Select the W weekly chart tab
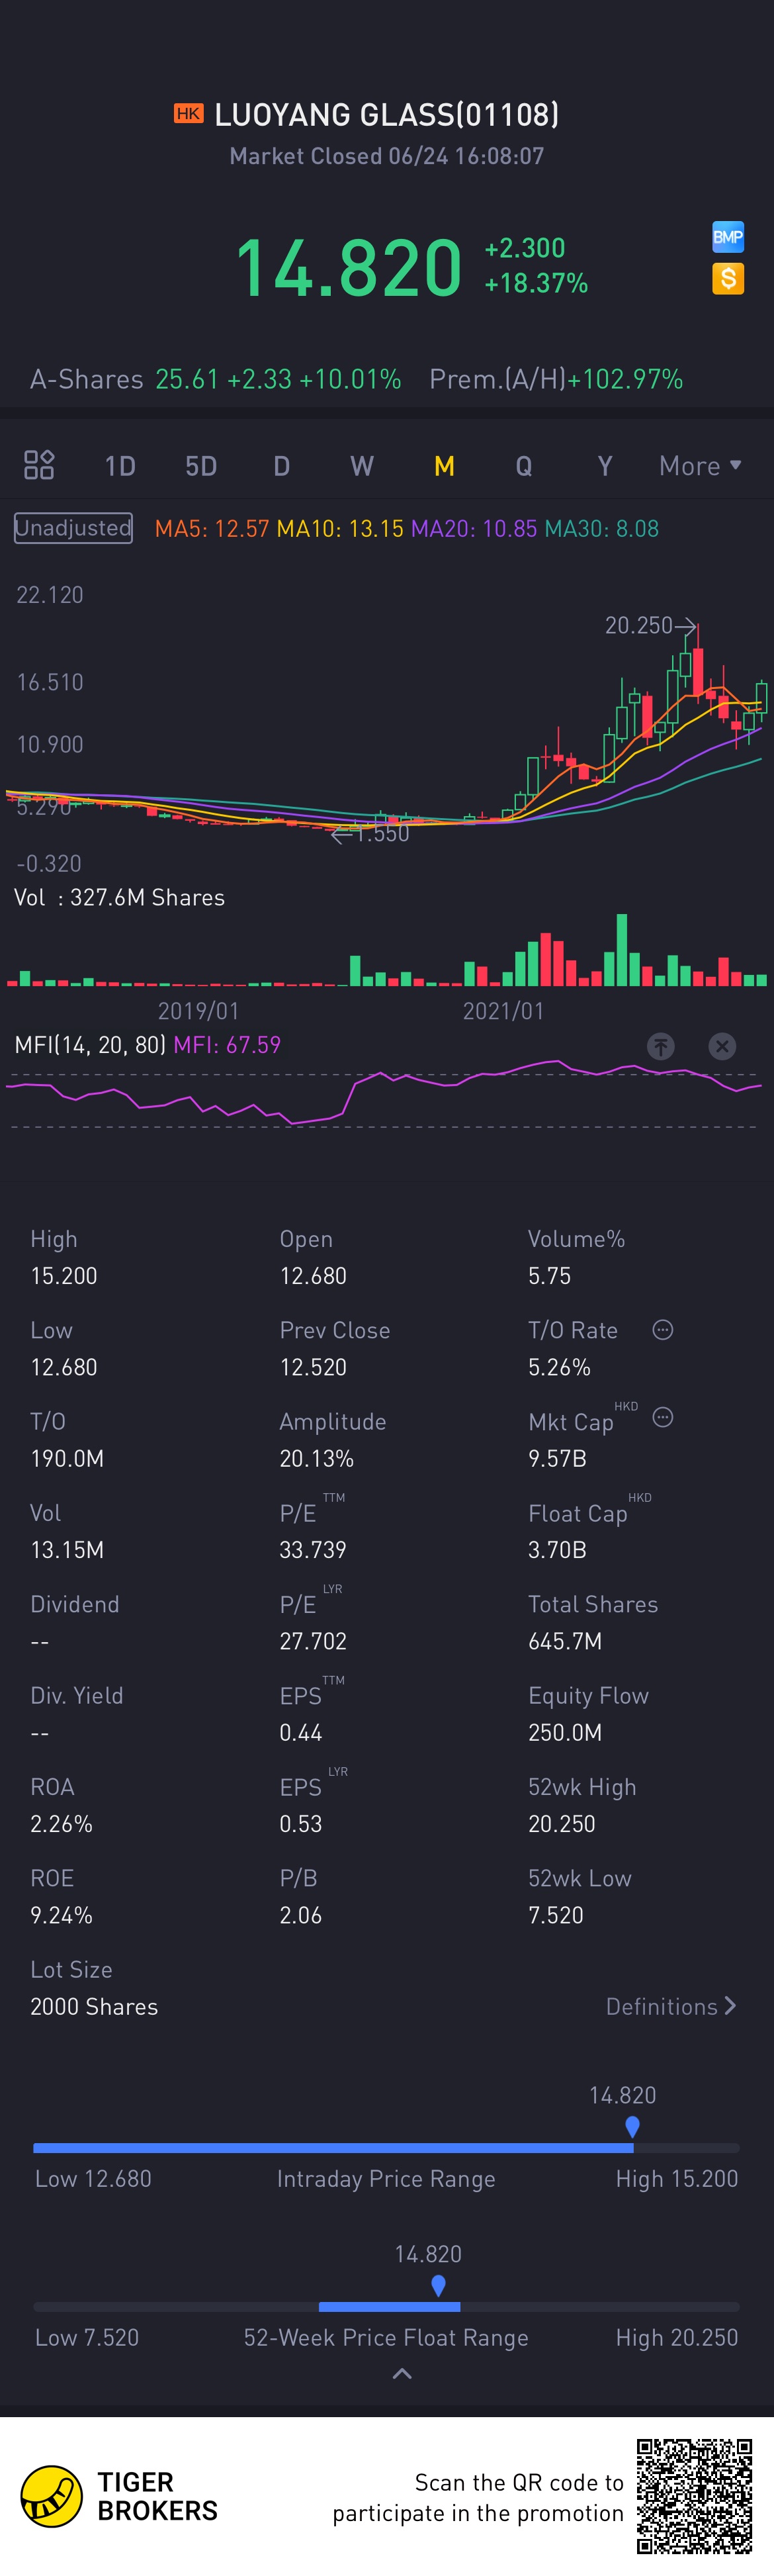The image size is (774, 2576). (362, 466)
